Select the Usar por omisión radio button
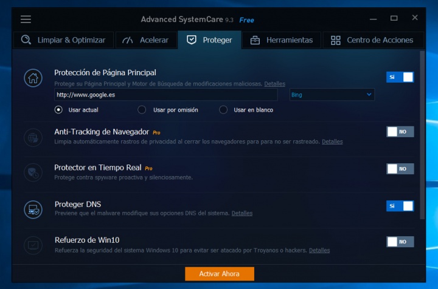Image resolution: width=438 pixels, height=289 pixels. pos(142,110)
